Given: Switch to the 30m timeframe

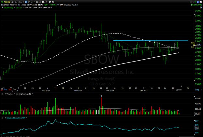Looking at the screenshot, I should pyautogui.click(x=20, y=2).
